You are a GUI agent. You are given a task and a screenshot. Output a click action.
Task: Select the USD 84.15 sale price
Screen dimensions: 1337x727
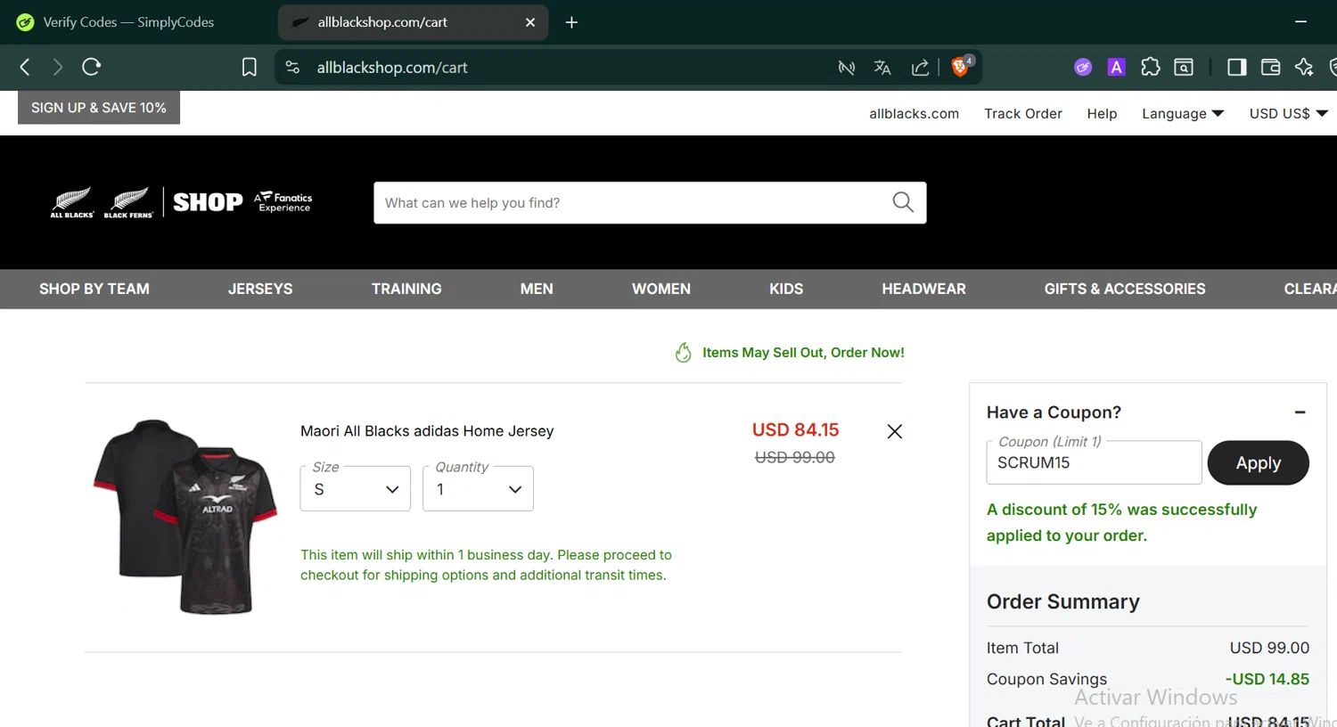click(795, 429)
